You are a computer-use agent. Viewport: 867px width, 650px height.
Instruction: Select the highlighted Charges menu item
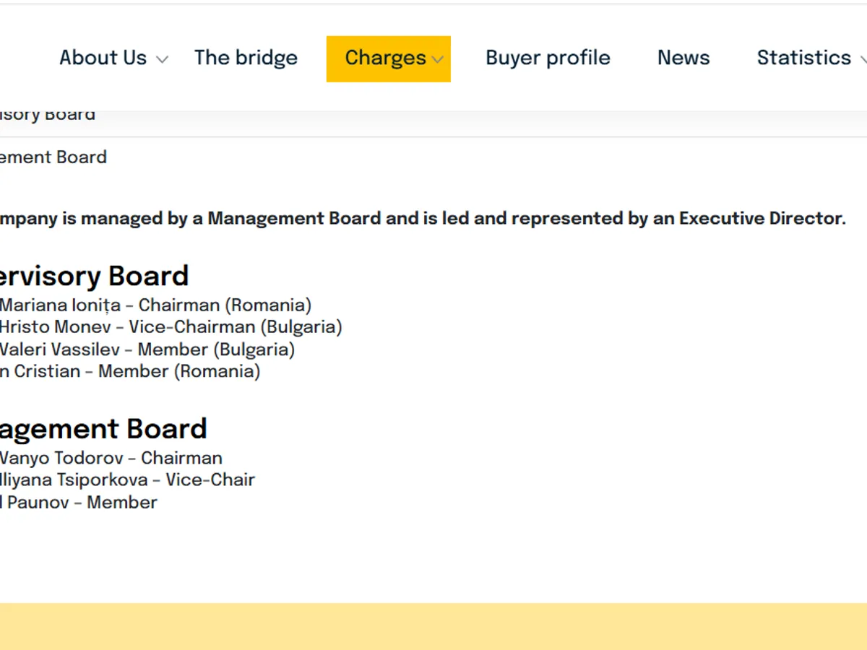385,58
